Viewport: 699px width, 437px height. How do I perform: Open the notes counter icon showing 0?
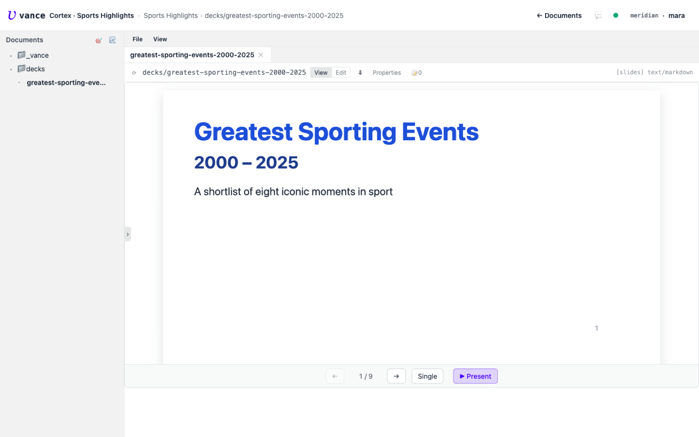416,73
